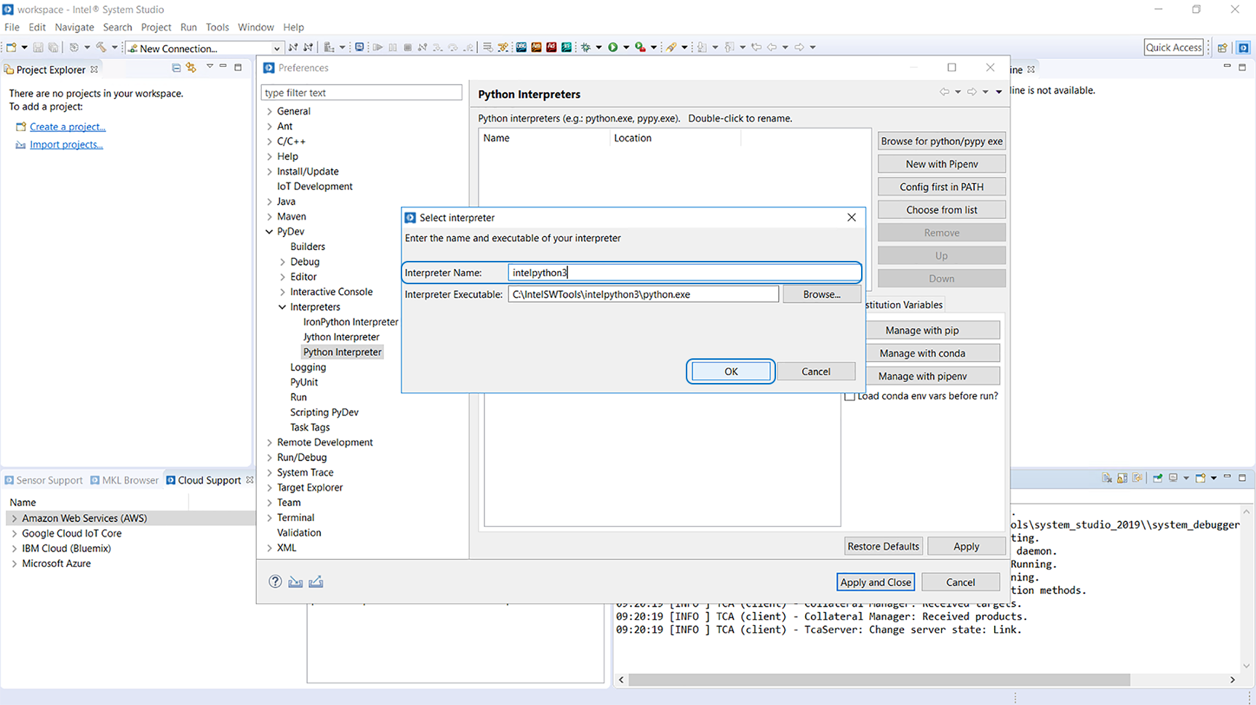This screenshot has width=1256, height=705.
Task: Click the Debug bug toolbar icon
Action: [585, 47]
